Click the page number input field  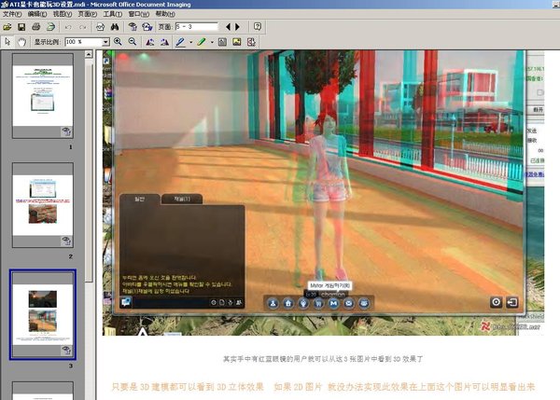[196, 27]
